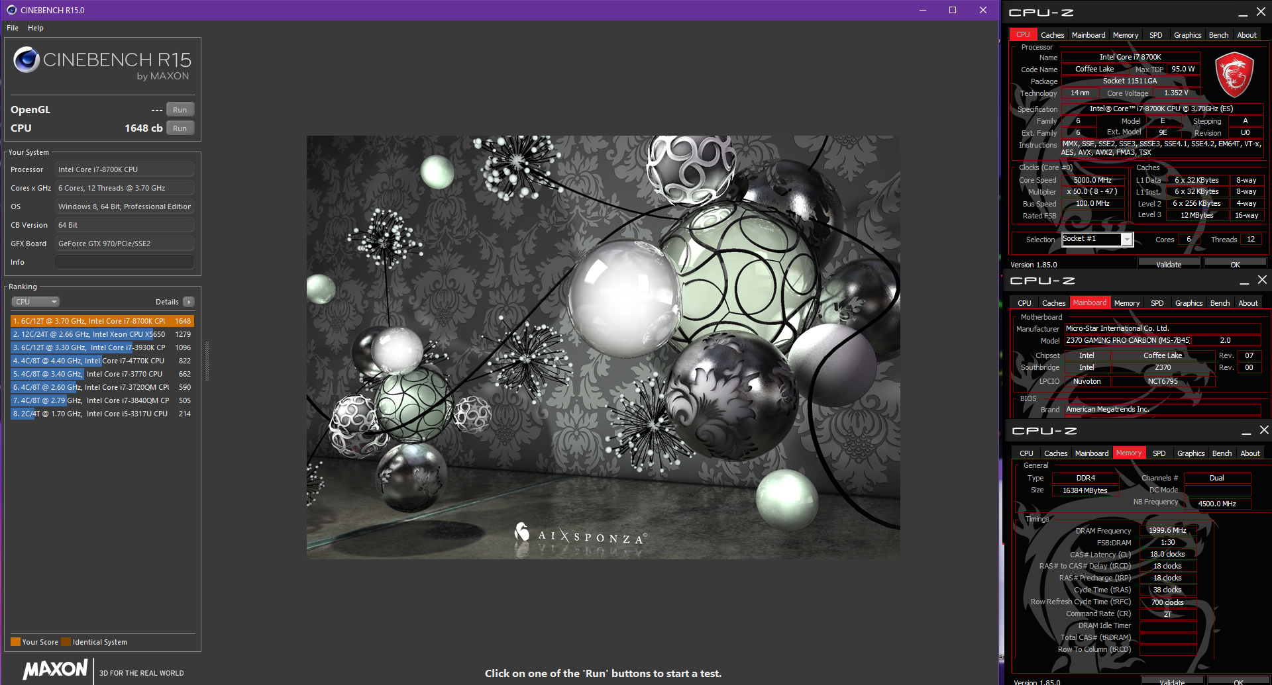This screenshot has width=1272, height=685.
Task: Open the File menu
Action: point(13,28)
